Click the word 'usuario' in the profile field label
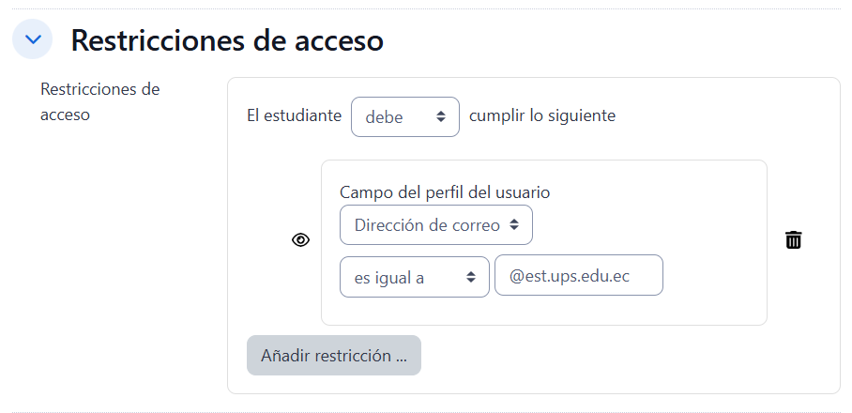Viewport: 852px width, 413px height. [523, 191]
